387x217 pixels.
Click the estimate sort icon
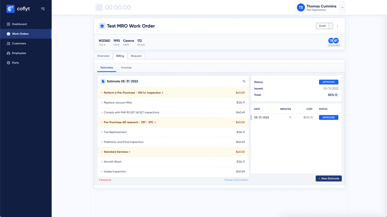pos(244,81)
